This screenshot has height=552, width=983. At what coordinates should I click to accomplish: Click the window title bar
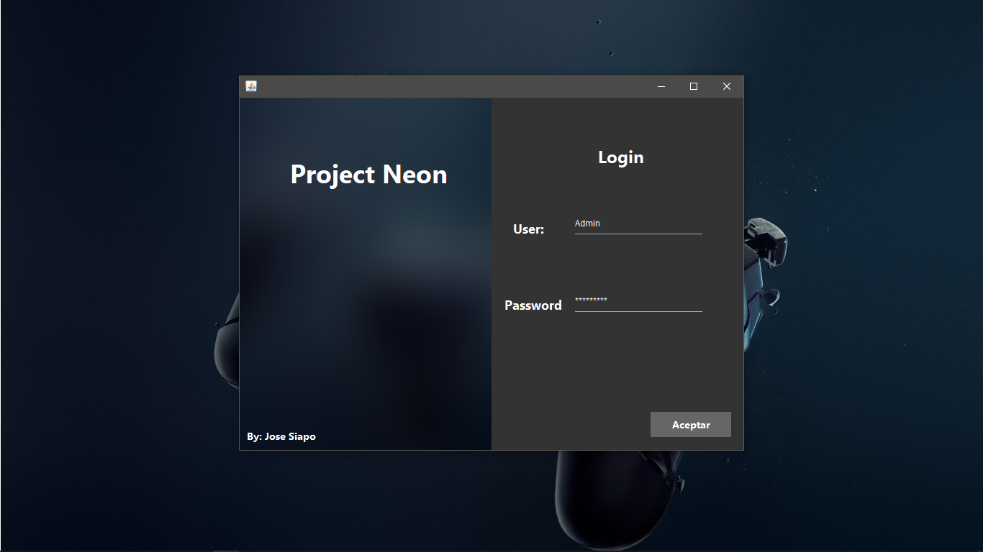tap(468, 86)
